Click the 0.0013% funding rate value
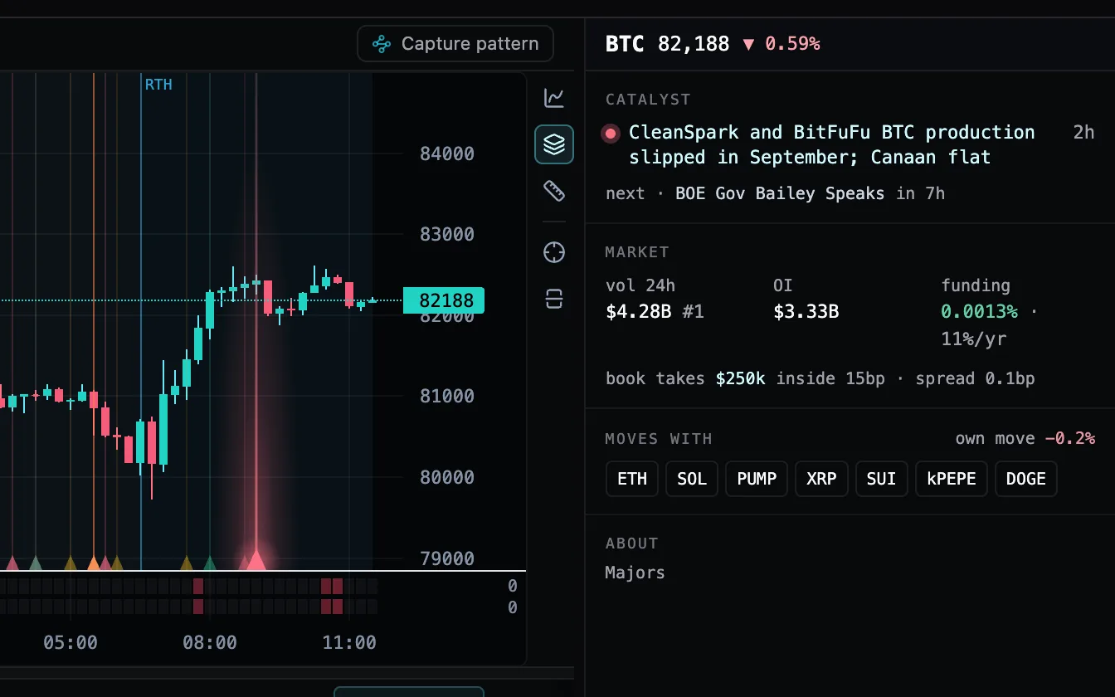 [979, 312]
